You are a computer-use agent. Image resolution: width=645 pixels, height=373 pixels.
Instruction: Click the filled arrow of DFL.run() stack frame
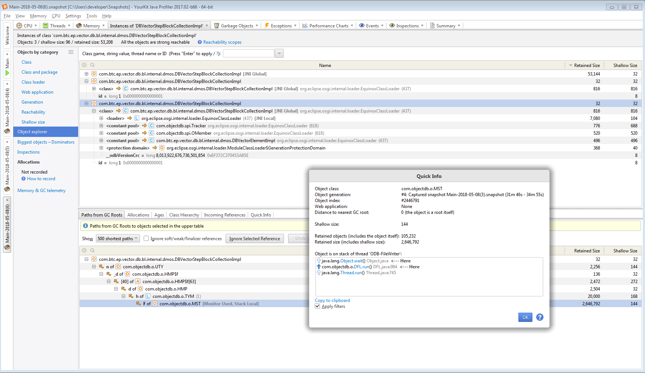click(x=319, y=267)
